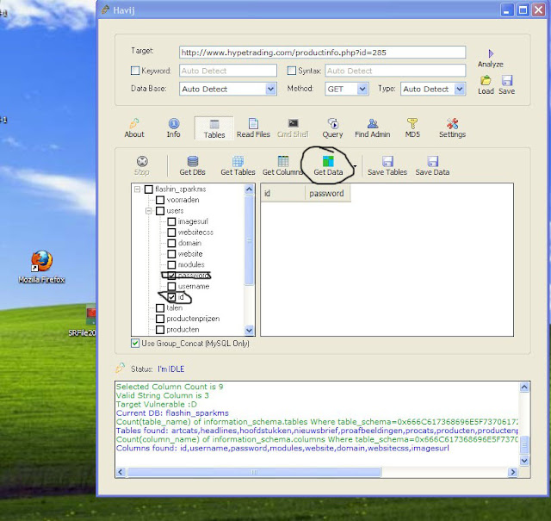Viewport: 551px width, 521px height.
Task: Check the talen table checkbox
Action: coord(160,308)
